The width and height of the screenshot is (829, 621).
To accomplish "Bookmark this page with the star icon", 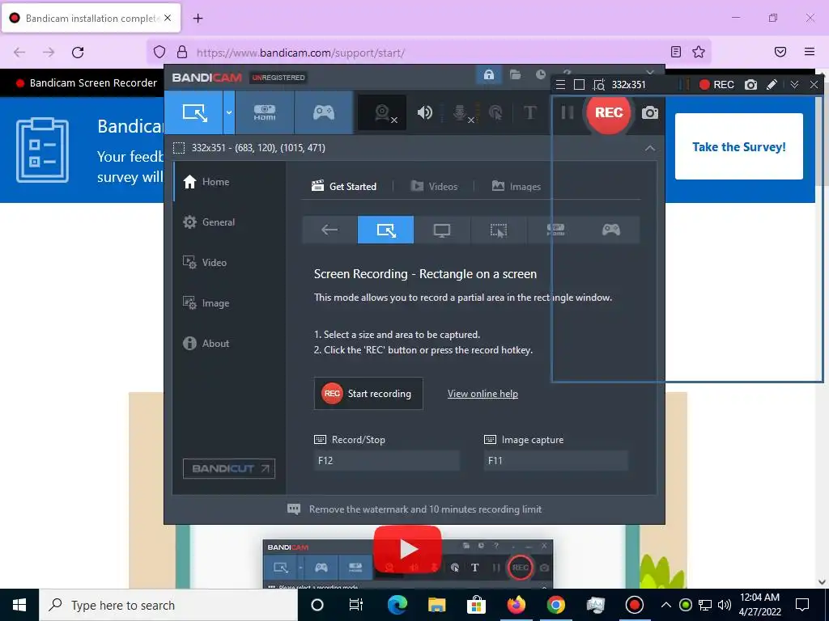I will pos(699,52).
